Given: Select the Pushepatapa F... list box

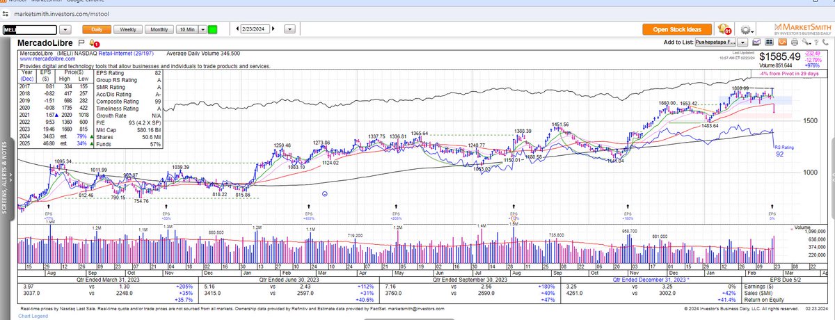Looking at the screenshot, I should pos(715,42).
